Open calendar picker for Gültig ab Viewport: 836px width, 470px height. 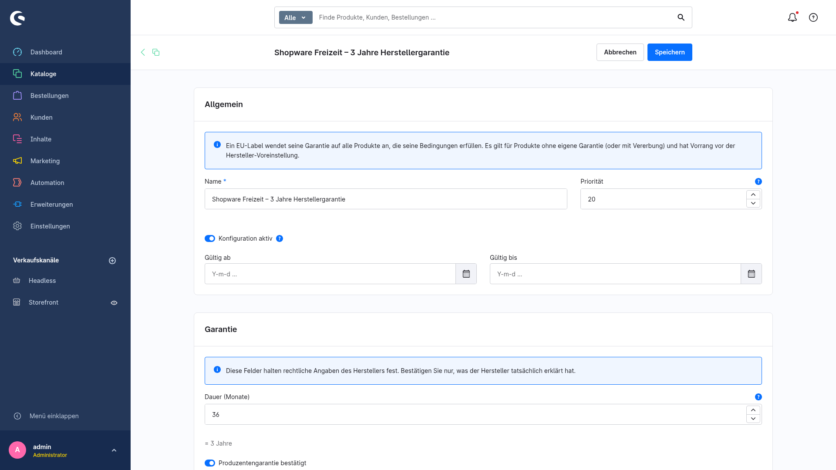pos(466,274)
